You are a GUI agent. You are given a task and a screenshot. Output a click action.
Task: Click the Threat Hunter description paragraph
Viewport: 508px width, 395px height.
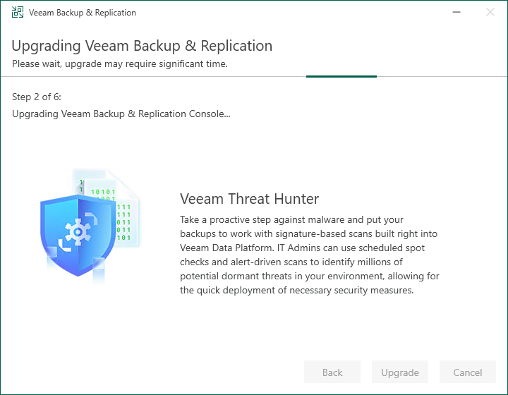tap(310, 255)
